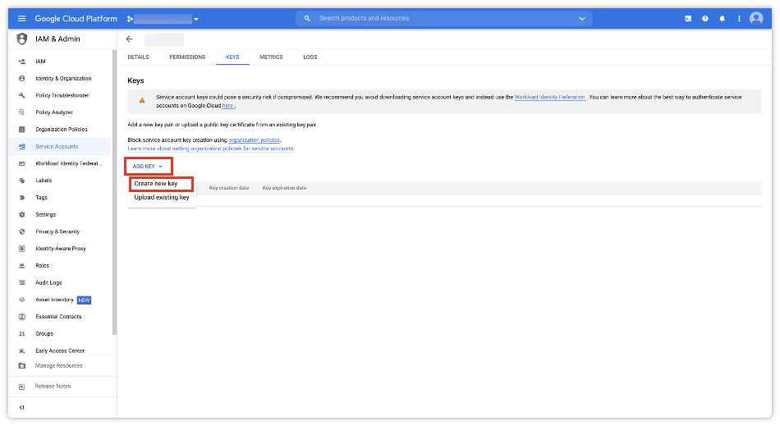The height and width of the screenshot is (426, 780).
Task: Select the Keys tab
Action: [x=232, y=57]
